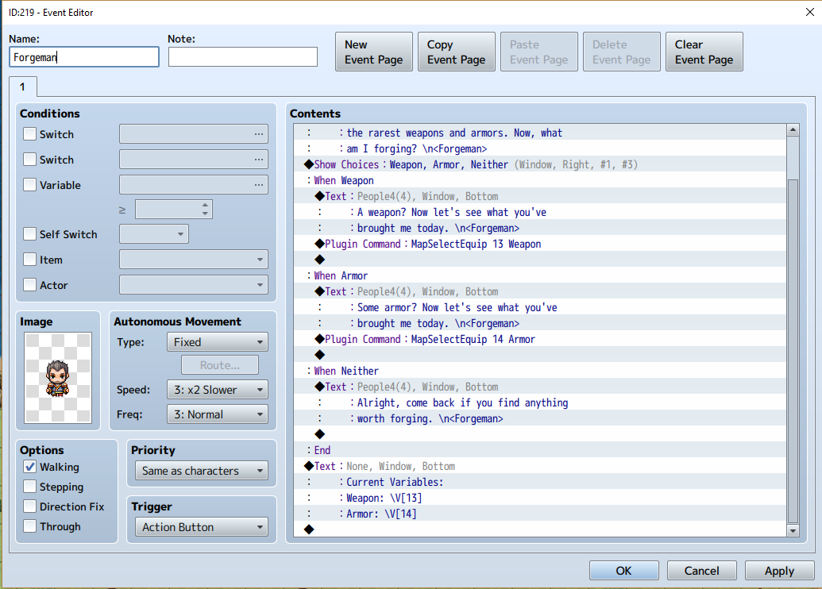
Task: Select Plugin Command MapSelectEquip 14 Armor
Action: tap(425, 340)
